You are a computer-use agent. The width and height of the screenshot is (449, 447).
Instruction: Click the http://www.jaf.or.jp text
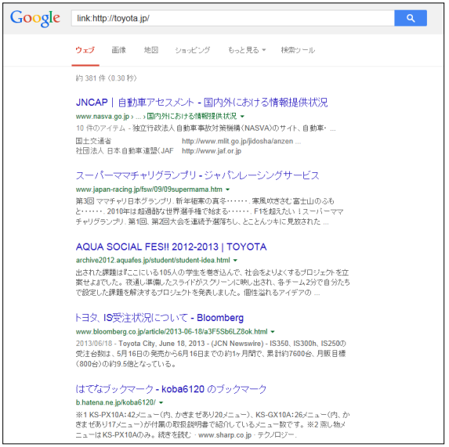[x=212, y=151]
